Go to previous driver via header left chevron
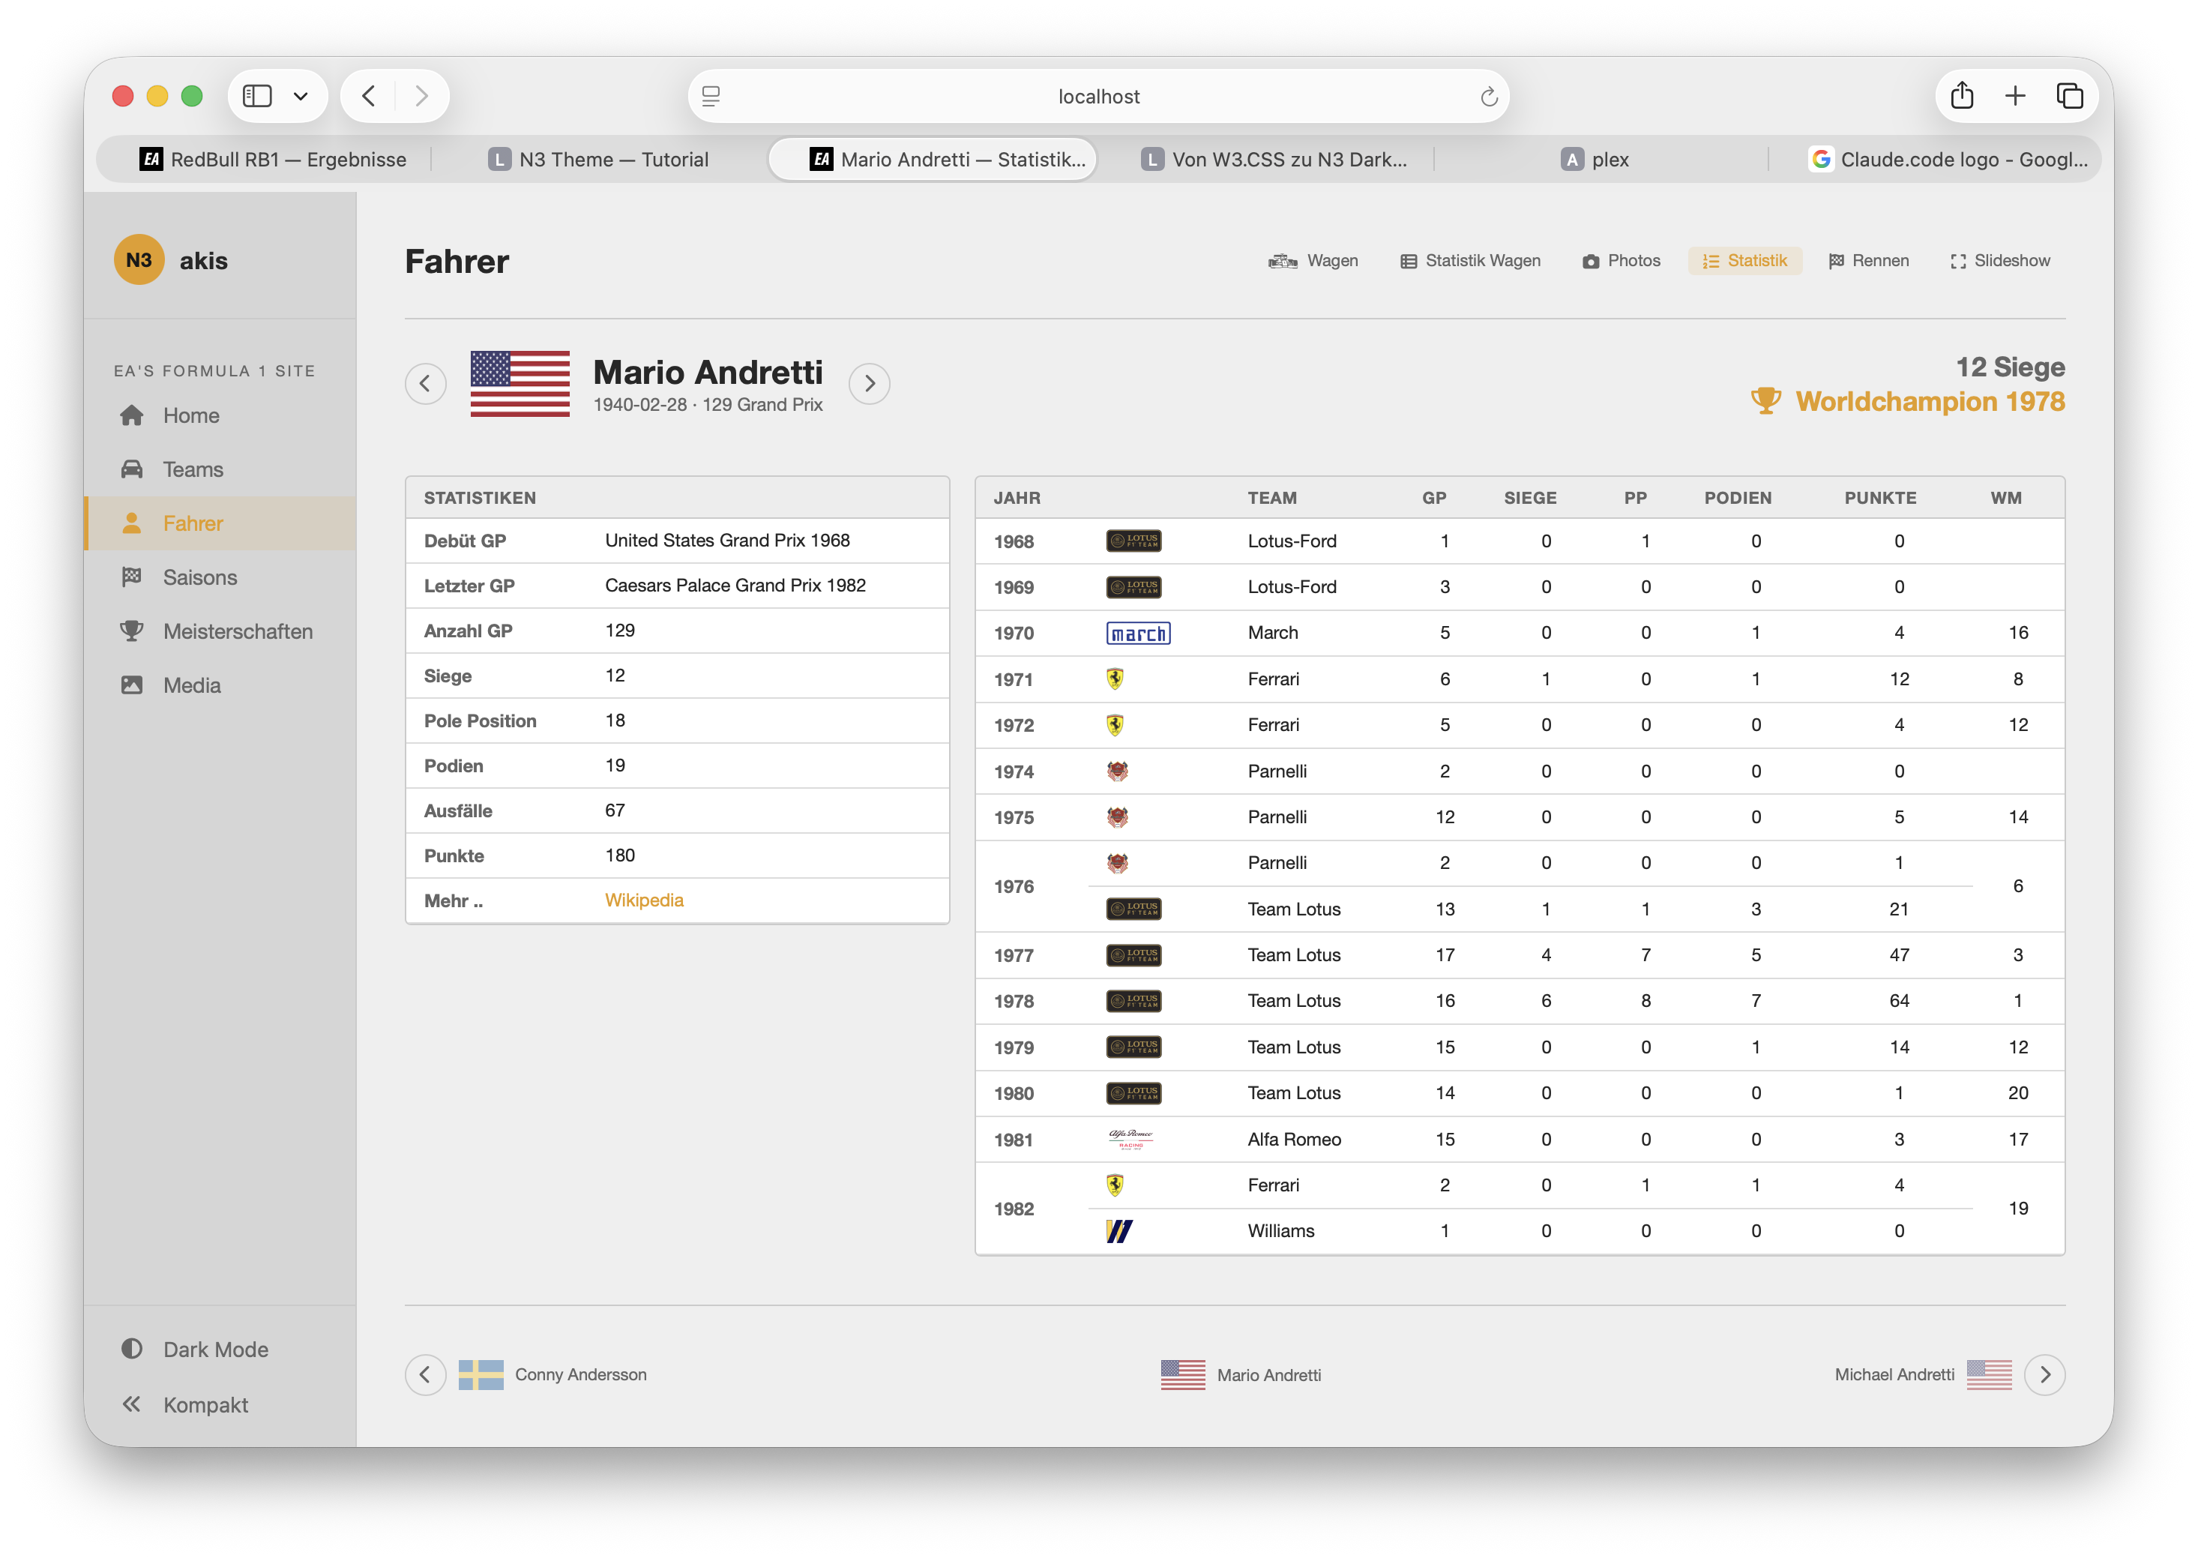Viewport: 2198px width, 1558px height. (425, 384)
